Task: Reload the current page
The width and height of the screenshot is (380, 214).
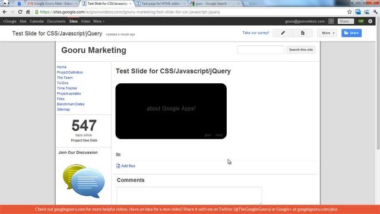Action: [x=20, y=12]
